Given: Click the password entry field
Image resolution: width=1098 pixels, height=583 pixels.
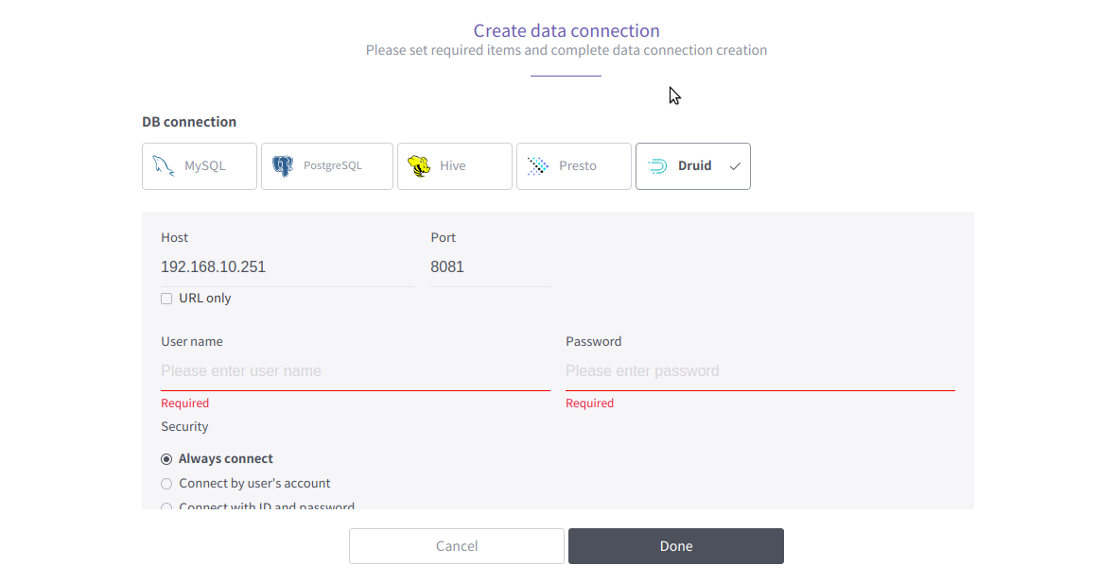Looking at the screenshot, I should [x=757, y=370].
